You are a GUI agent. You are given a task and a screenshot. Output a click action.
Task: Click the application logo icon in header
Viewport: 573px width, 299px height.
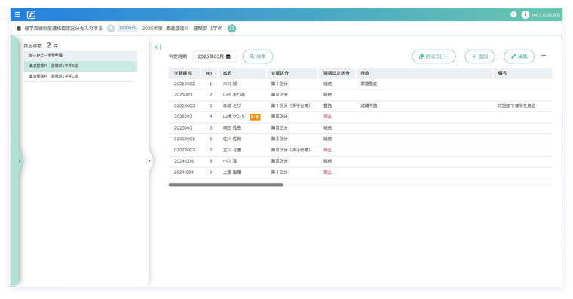[31, 14]
